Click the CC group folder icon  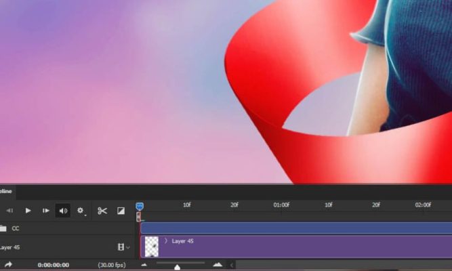(x=3, y=228)
